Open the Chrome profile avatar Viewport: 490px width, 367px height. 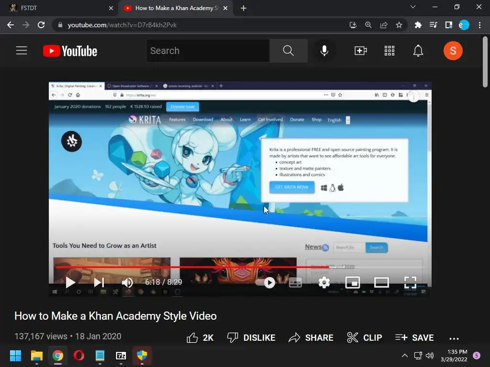[464, 25]
